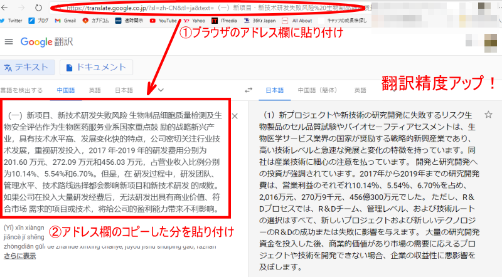502x277 pixels.
Task: Open the YouTube bookmark
Action: [x=163, y=21]
